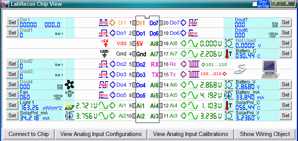Click the Set button for Dout3

12,74
